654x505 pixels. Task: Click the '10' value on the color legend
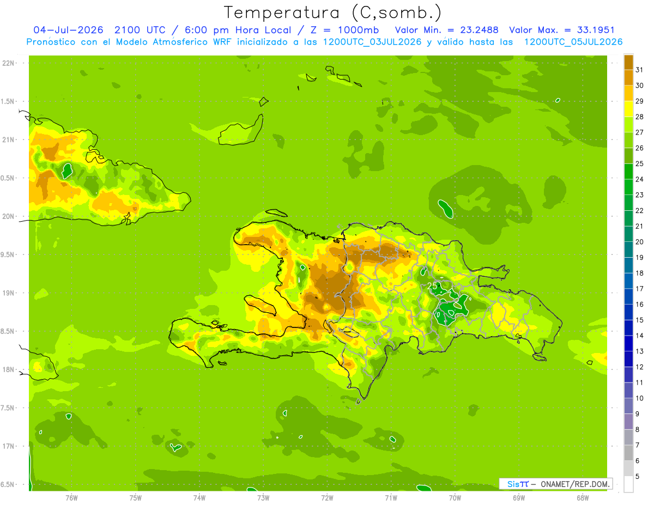(640, 398)
